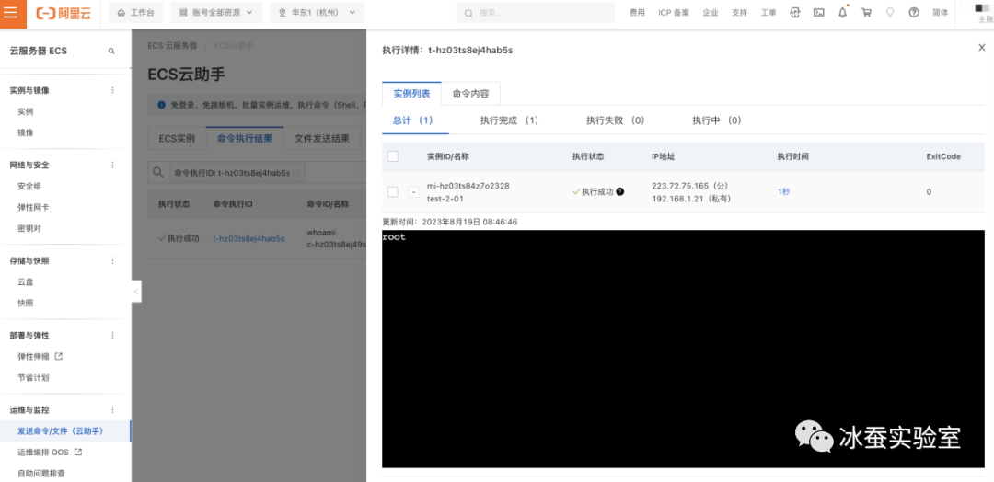The height and width of the screenshot is (482, 994).
Task: Open 弹性网卡 in the sidebar
Action: pos(33,207)
